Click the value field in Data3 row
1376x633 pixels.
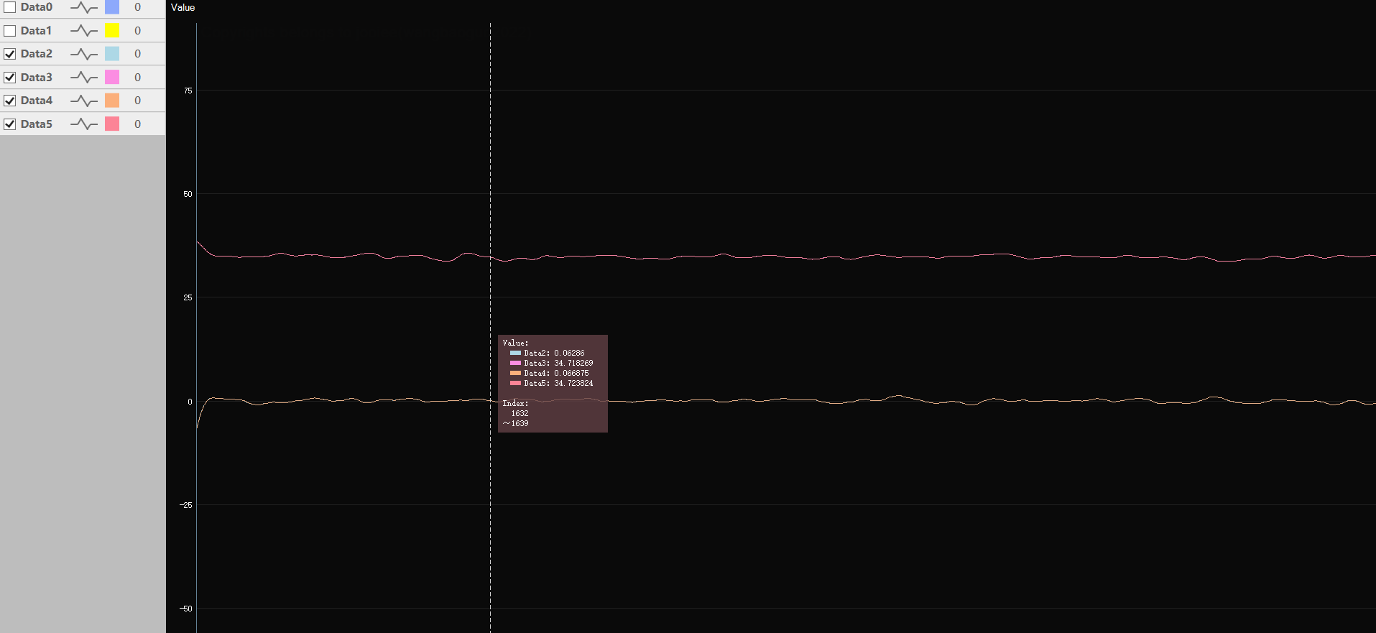(x=138, y=78)
